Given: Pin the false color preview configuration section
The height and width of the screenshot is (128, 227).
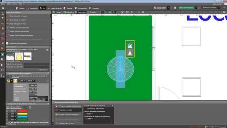Looking at the screenshot, I should [x=48, y=104].
